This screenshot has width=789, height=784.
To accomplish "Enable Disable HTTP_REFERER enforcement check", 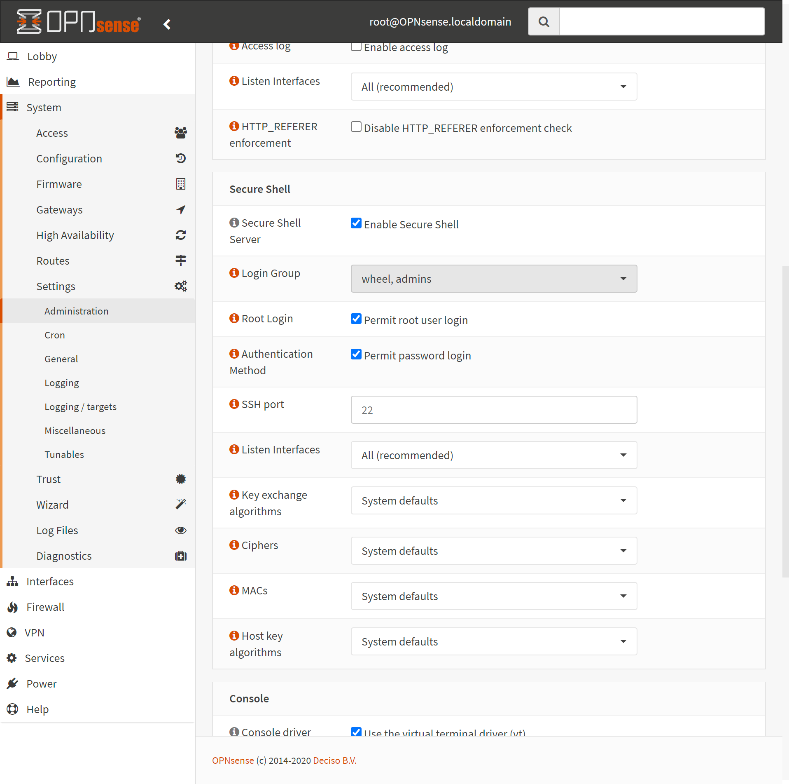I will (356, 127).
